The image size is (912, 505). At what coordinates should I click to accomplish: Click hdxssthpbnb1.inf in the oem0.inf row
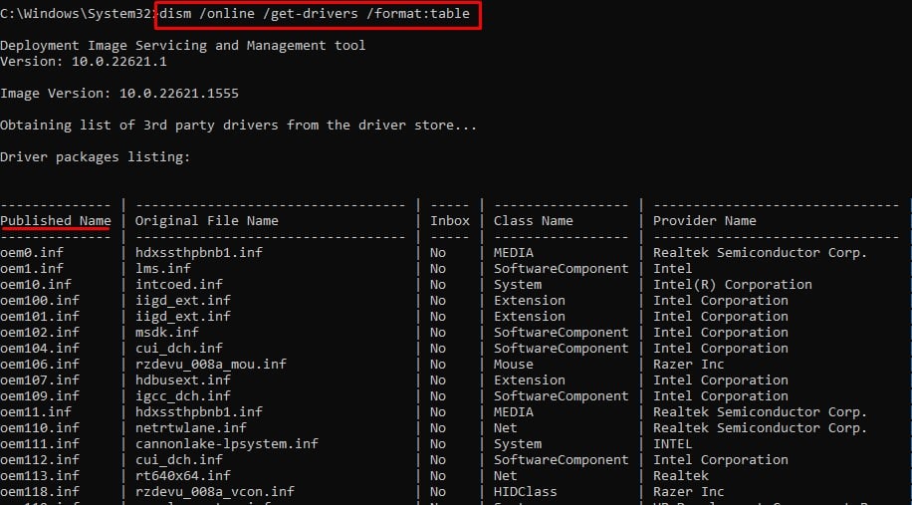tap(199, 253)
